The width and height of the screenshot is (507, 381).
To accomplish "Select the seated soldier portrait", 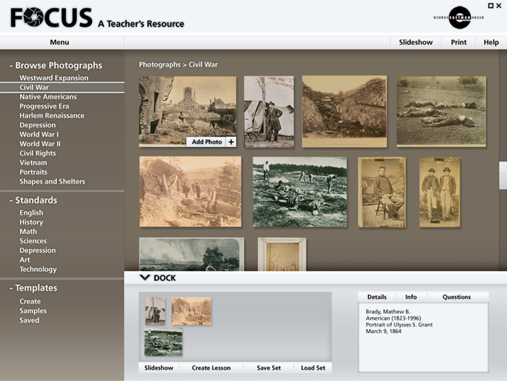I will [x=382, y=193].
